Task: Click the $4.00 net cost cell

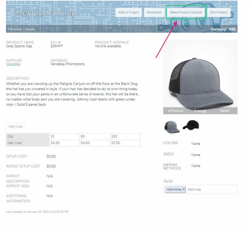Action: [x=94, y=143]
